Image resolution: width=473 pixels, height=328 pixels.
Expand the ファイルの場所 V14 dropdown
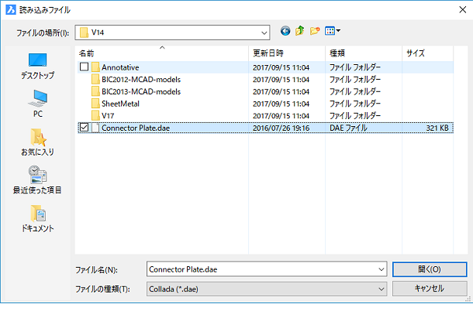[264, 32]
